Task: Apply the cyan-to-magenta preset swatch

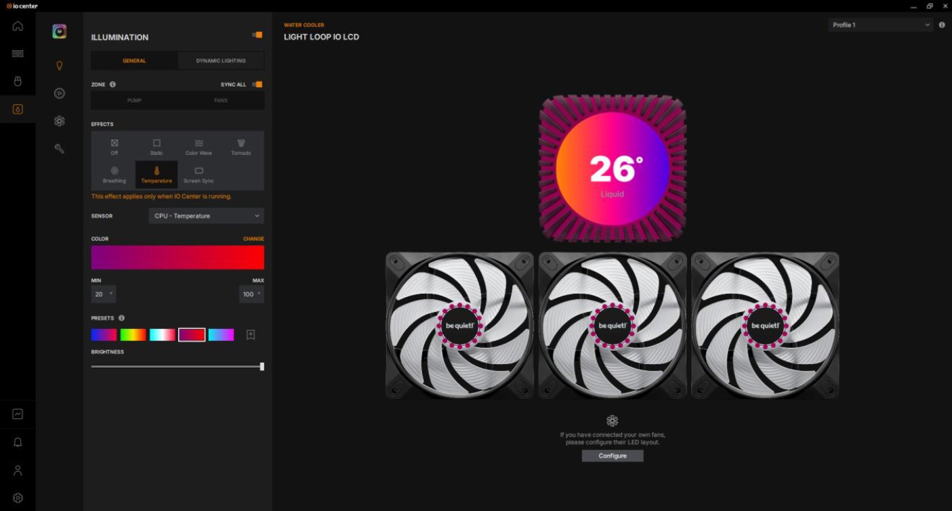Action: (221, 334)
